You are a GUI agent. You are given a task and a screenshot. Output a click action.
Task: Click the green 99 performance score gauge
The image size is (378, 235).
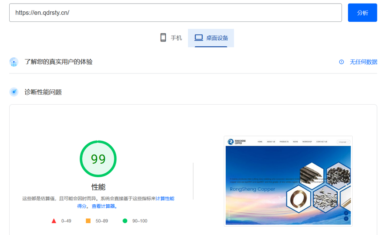coord(98,159)
